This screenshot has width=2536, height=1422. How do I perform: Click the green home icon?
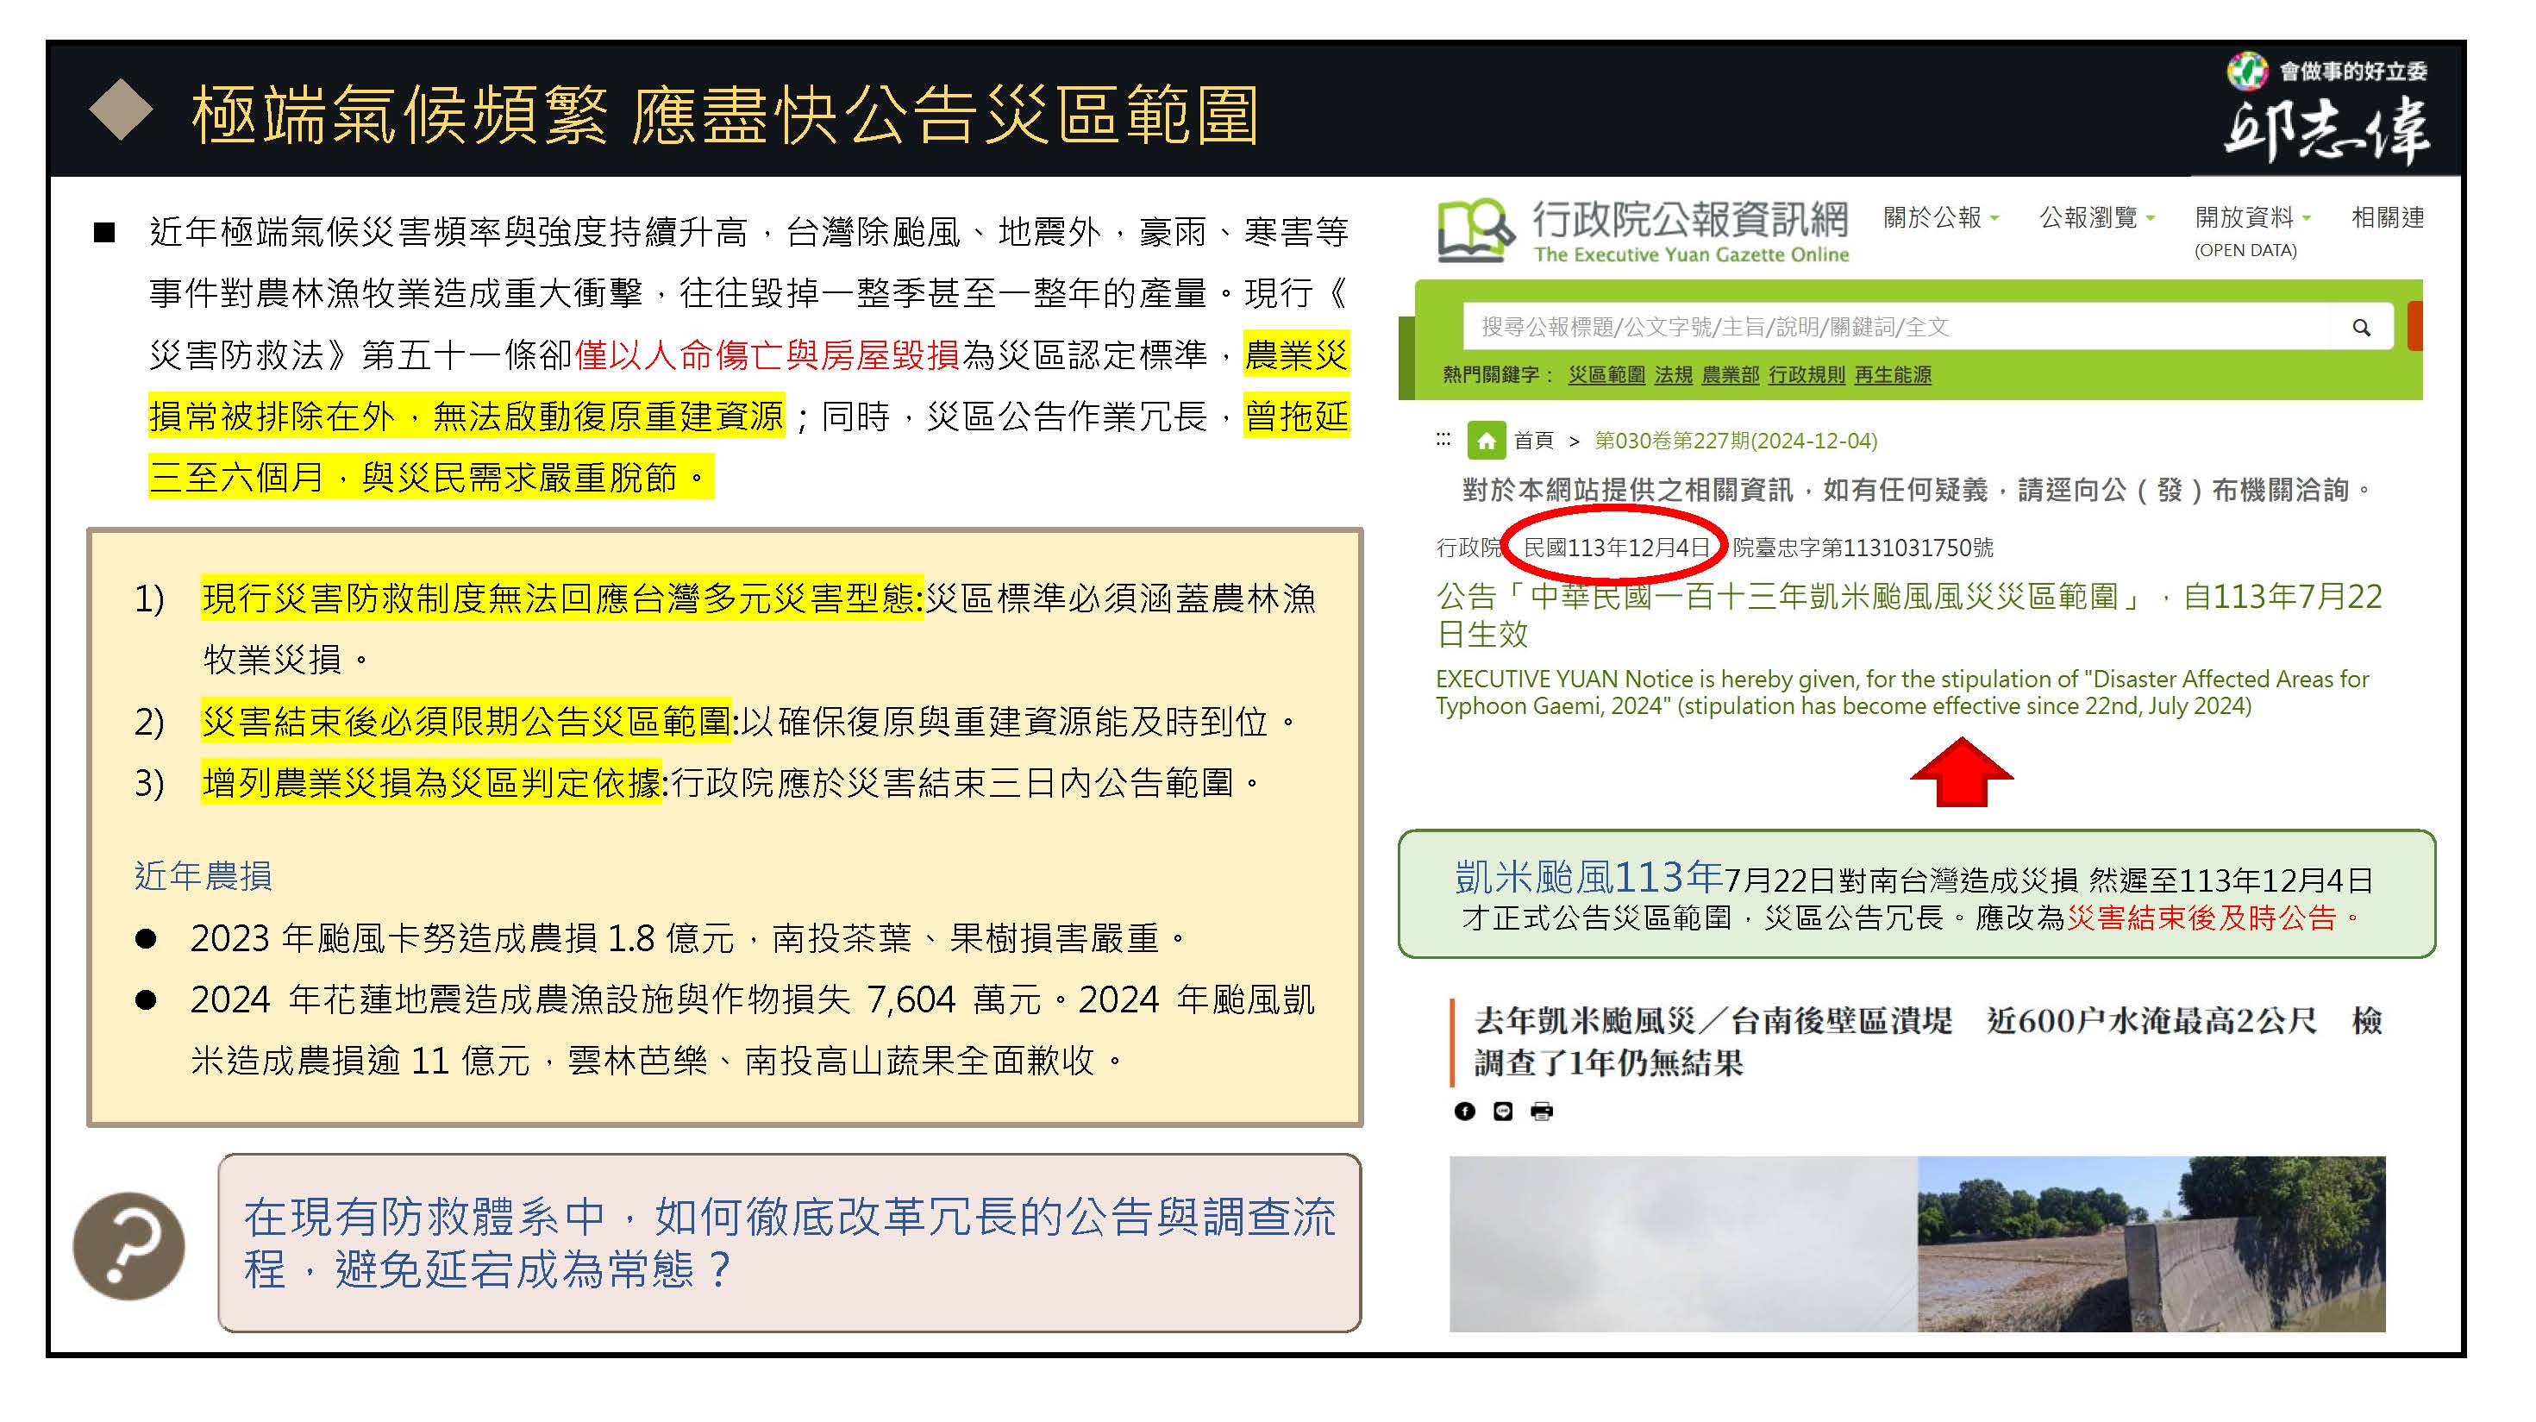[x=1486, y=440]
